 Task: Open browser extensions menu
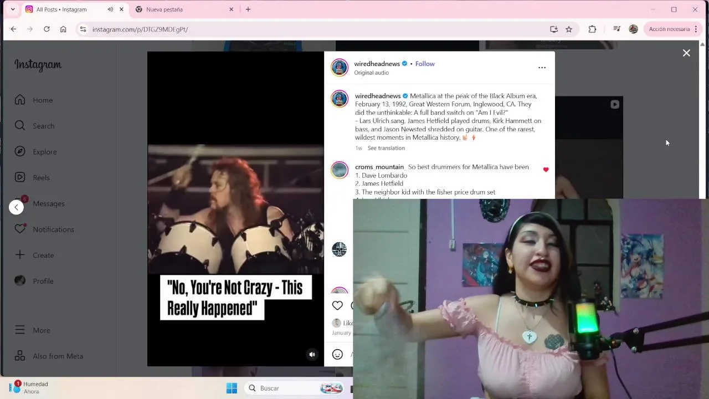pyautogui.click(x=592, y=29)
